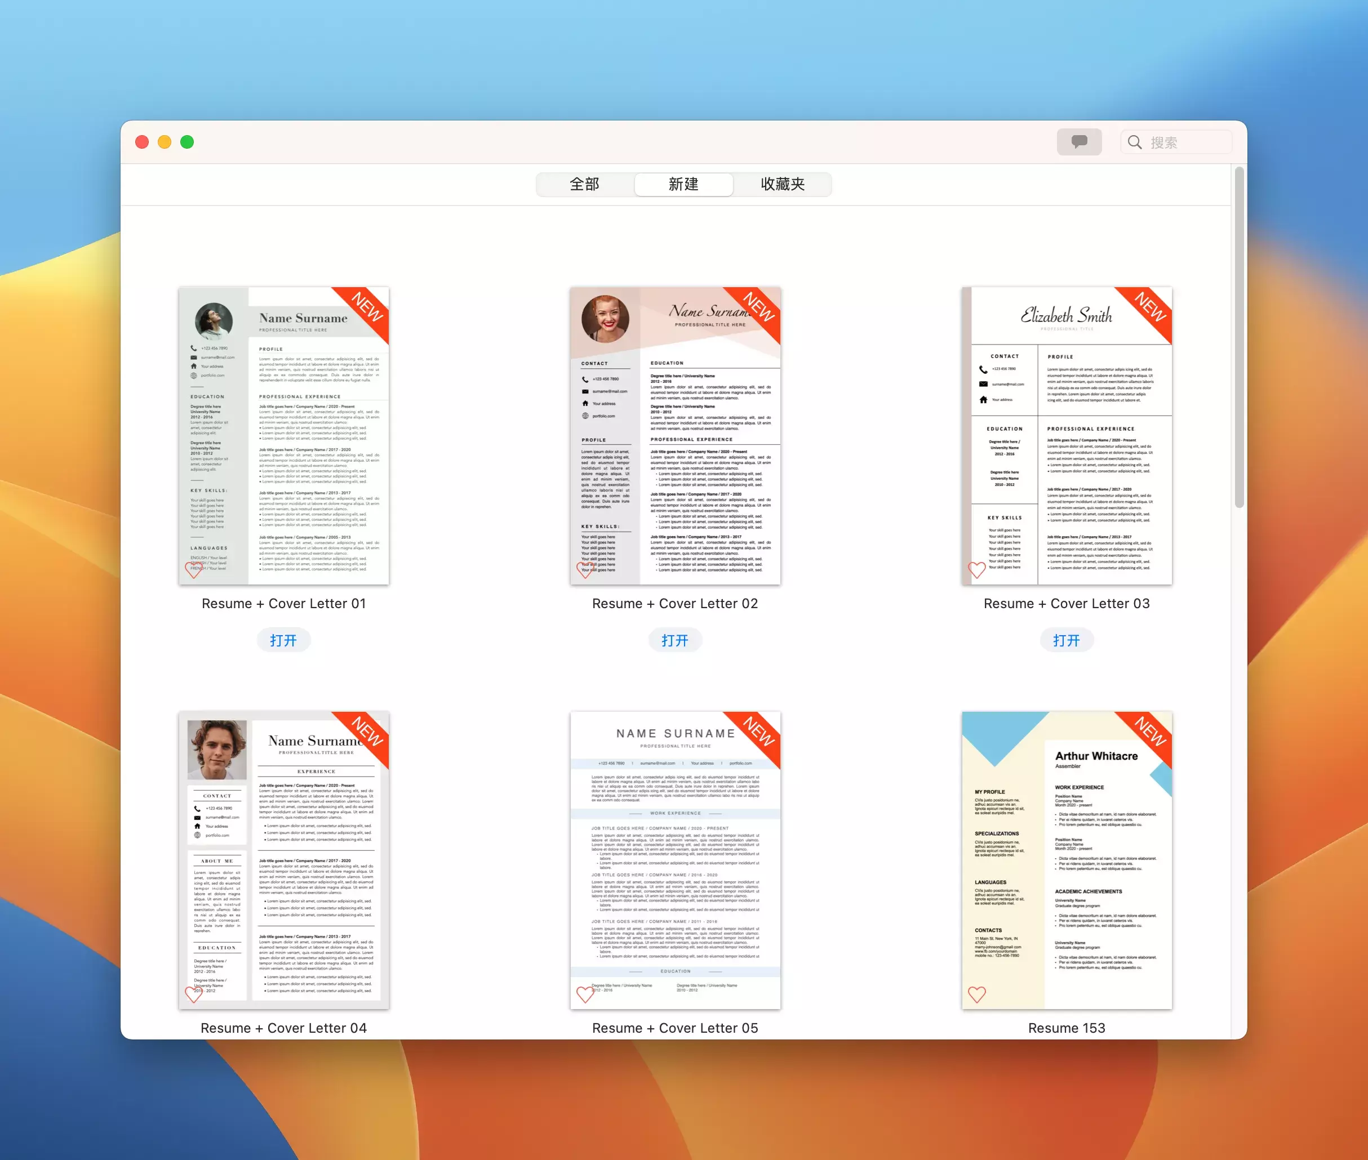Choose the Arthur Whitacre Resume 153 thumbnail

click(1066, 859)
